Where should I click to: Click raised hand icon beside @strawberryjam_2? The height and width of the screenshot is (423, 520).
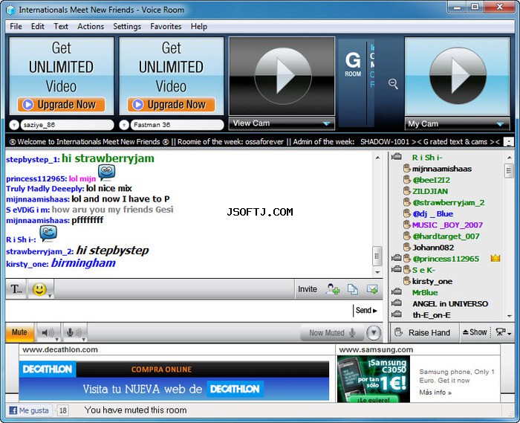tap(406, 202)
